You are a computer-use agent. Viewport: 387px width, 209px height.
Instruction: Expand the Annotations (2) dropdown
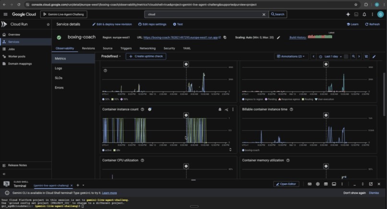[291, 57]
